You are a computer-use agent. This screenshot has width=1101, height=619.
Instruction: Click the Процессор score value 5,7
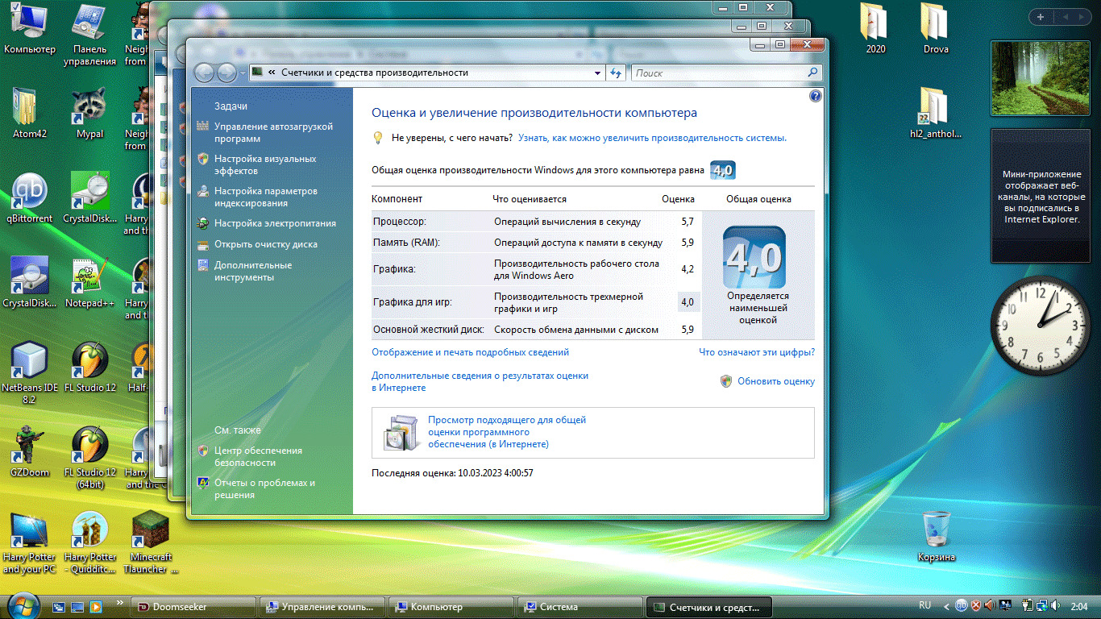[687, 222]
